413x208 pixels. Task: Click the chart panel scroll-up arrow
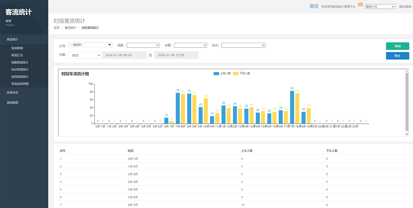coord(407,71)
